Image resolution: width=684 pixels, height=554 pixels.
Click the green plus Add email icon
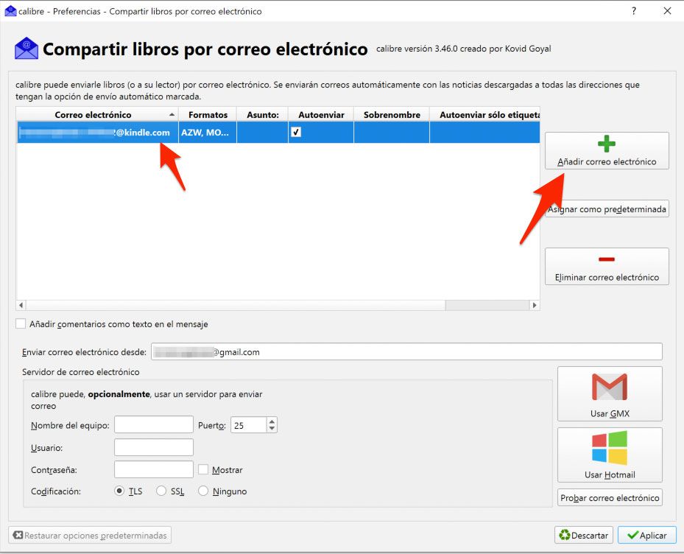point(607,144)
